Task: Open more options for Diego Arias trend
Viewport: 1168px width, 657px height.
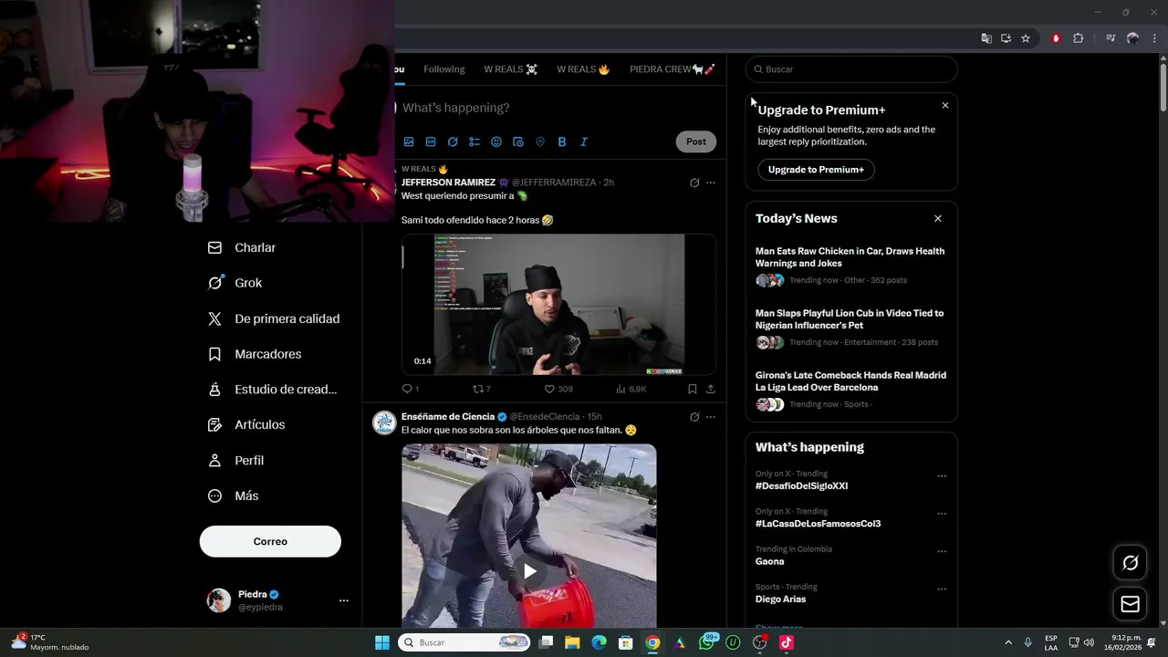Action: pos(942,589)
